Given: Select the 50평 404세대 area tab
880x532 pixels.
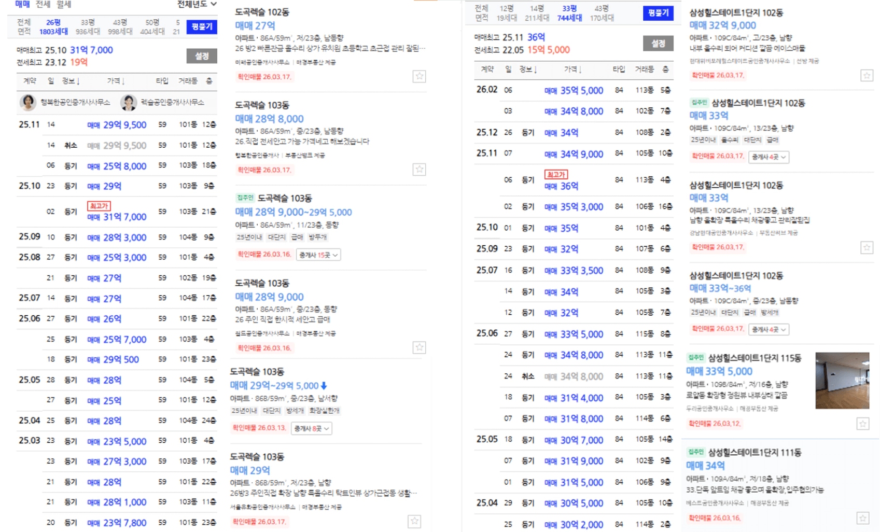Looking at the screenshot, I should coord(152,27).
